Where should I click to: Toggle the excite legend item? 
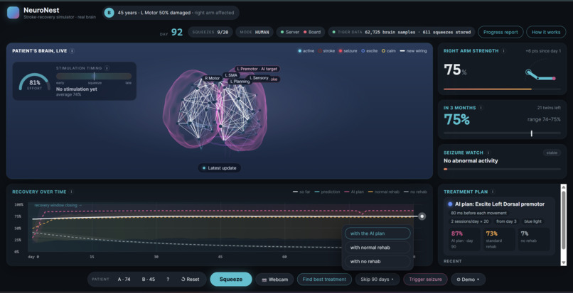tap(369, 50)
